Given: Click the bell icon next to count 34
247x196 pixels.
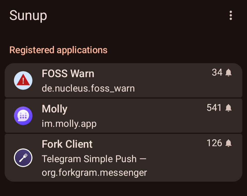Looking at the screenshot, I should pyautogui.click(x=228, y=73).
